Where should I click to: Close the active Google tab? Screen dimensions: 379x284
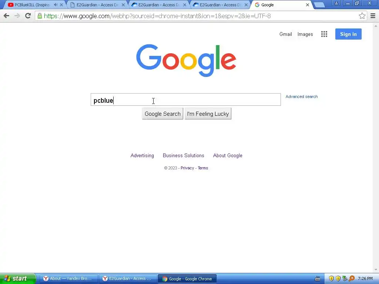click(308, 5)
